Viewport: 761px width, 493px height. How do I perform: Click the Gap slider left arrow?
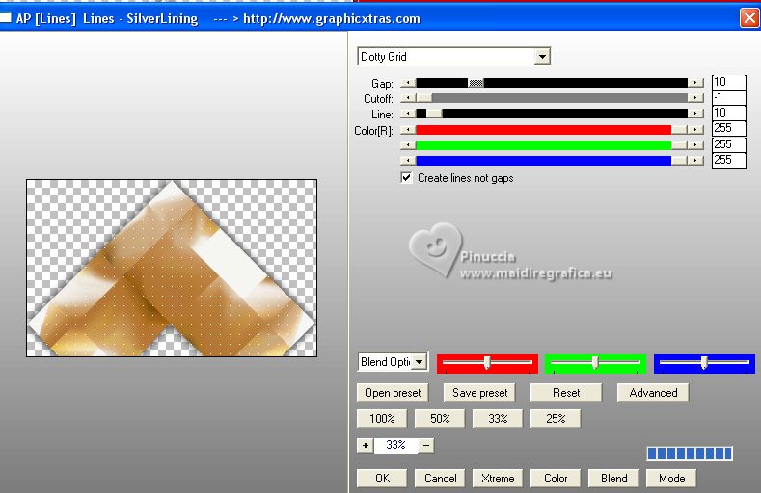pos(408,83)
